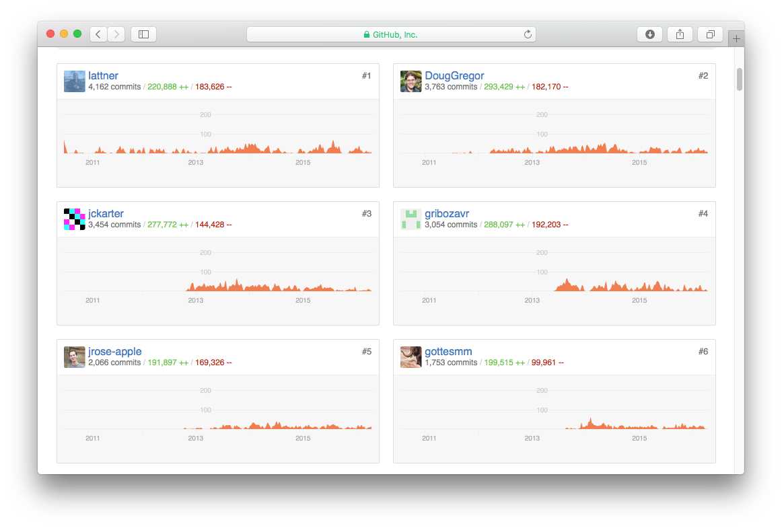Viewport: 782px width, 528px height.
Task: View gottesmm's 1,753 commits
Action: tap(451, 363)
